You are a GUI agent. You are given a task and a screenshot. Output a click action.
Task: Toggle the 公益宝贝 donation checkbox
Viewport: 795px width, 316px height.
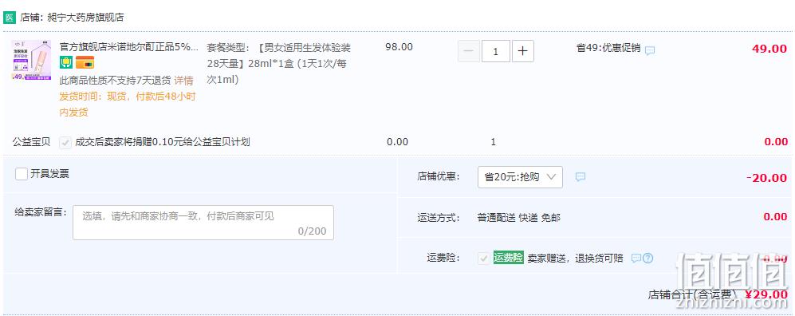(x=65, y=142)
